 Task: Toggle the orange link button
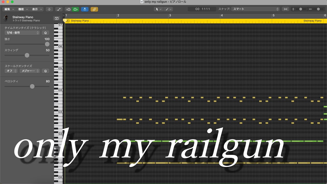[x=94, y=9]
